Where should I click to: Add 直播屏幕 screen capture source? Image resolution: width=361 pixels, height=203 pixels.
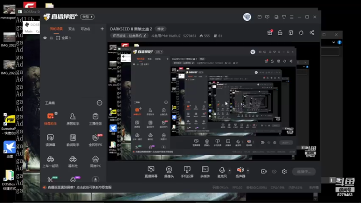click(x=151, y=172)
